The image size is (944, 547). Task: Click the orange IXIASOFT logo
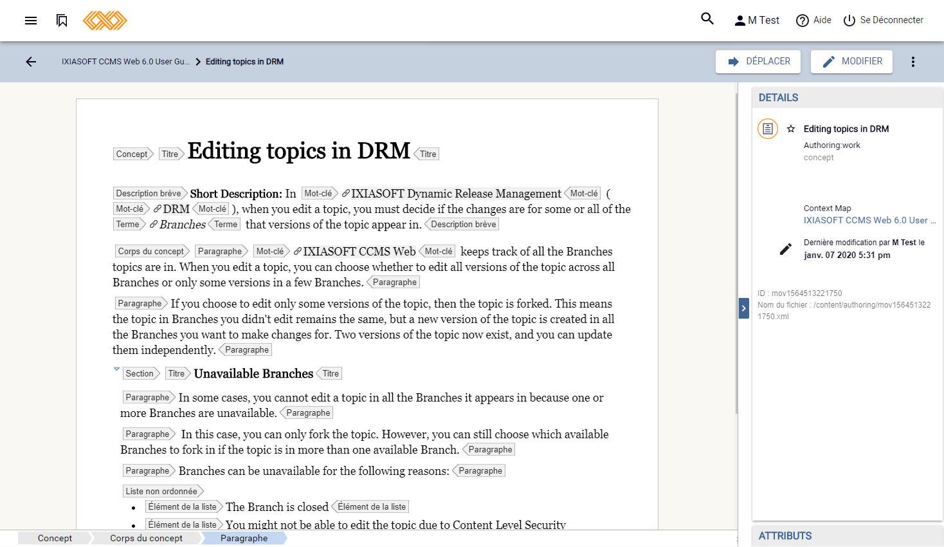105,21
